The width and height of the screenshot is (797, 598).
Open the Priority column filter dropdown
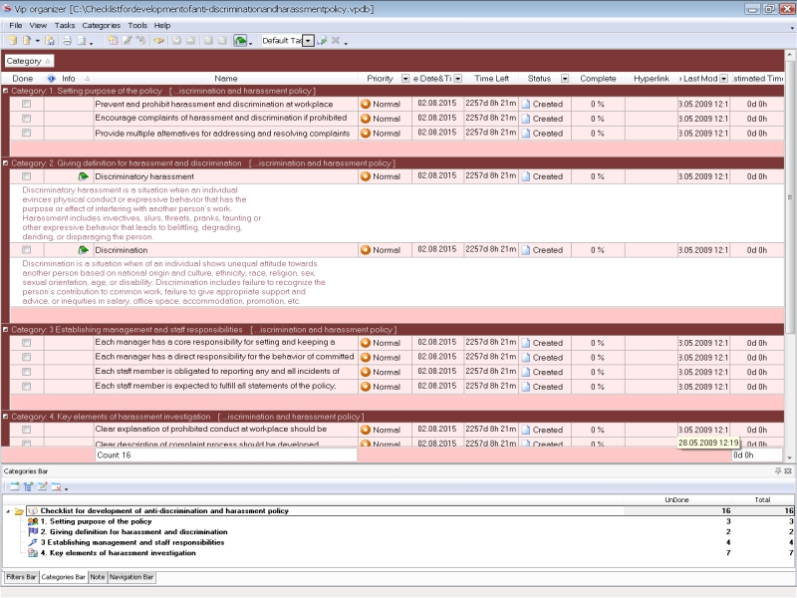(405, 79)
